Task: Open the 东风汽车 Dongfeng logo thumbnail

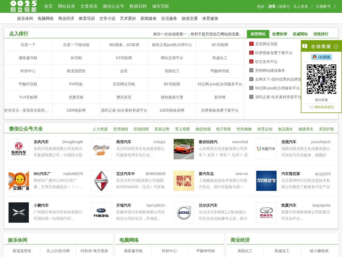Action: click(19, 149)
